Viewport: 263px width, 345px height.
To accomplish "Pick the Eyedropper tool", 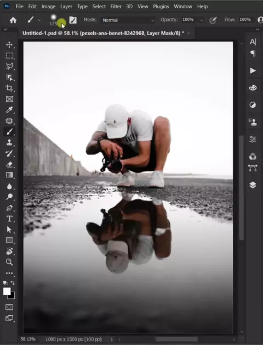I will coord(9,110).
